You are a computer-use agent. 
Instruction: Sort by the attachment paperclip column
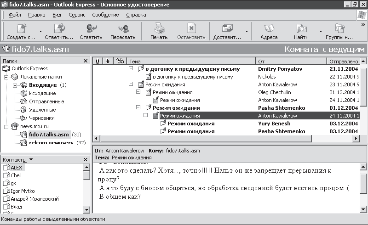click(x=98, y=61)
